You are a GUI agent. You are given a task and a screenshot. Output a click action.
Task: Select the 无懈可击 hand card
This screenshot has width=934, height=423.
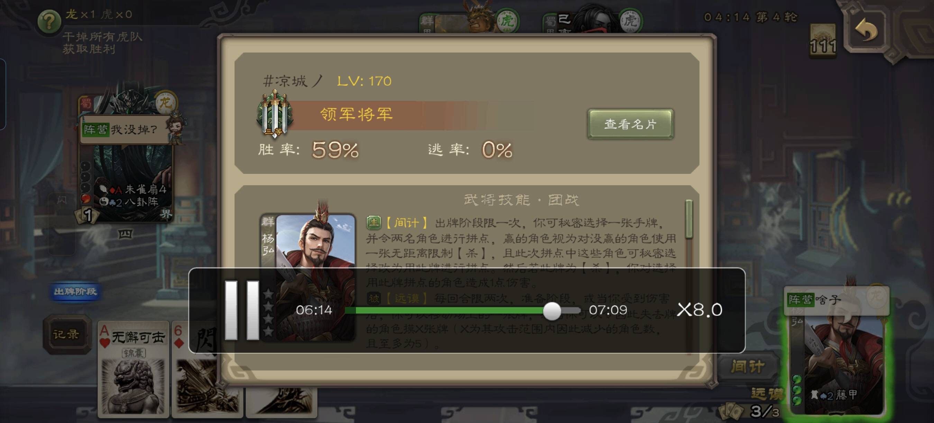pyautogui.click(x=134, y=368)
